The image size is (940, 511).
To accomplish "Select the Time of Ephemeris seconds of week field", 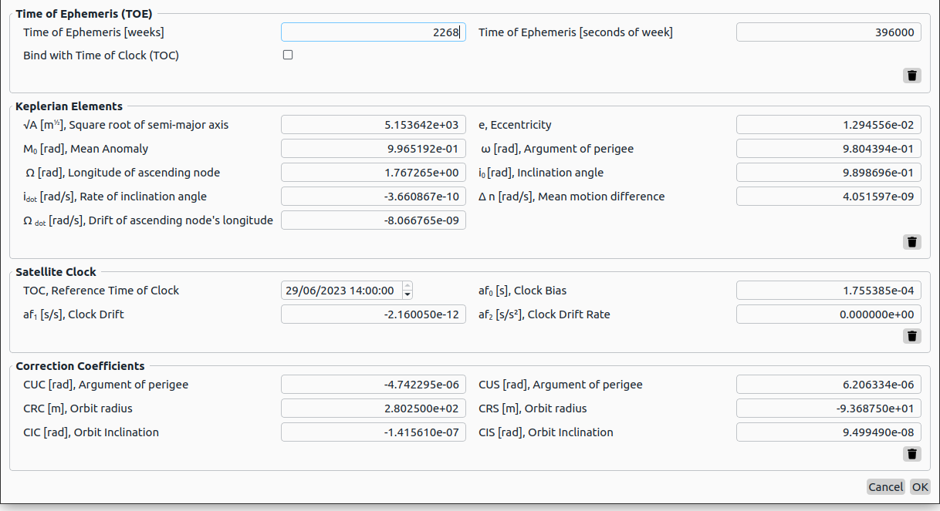I will click(x=828, y=32).
